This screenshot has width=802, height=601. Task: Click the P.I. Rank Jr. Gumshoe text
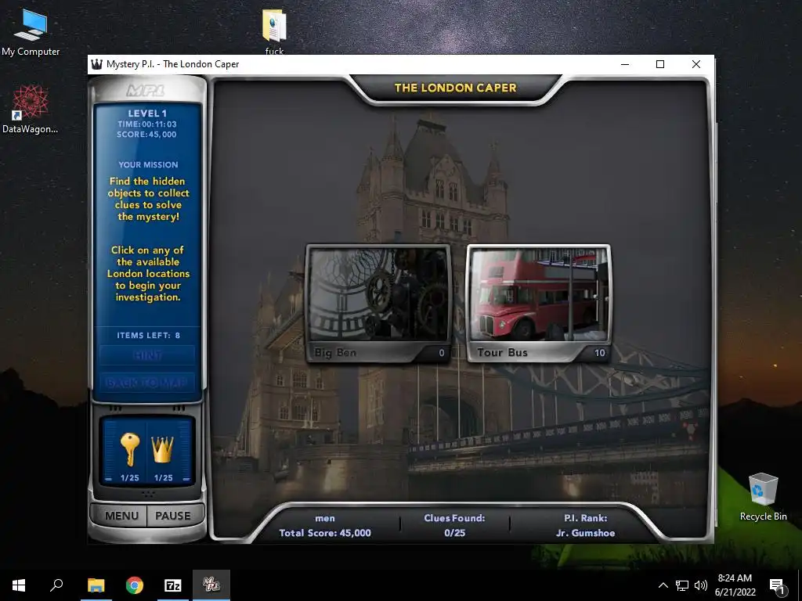click(586, 525)
